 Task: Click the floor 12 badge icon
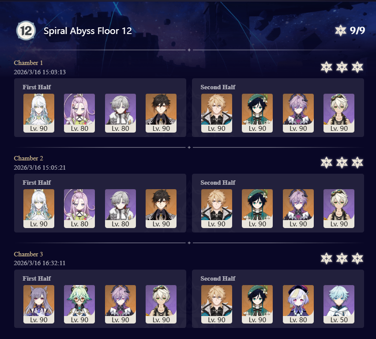click(x=26, y=31)
